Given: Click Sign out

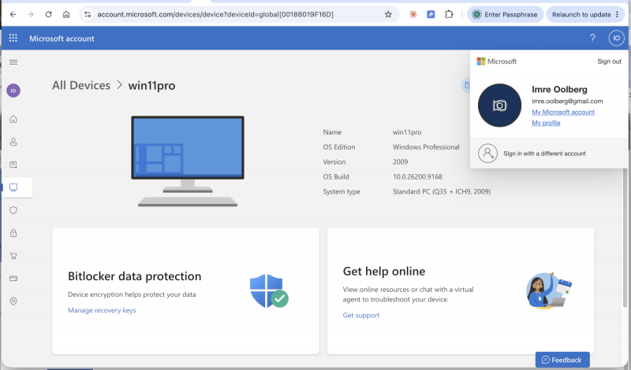Looking at the screenshot, I should [x=609, y=61].
